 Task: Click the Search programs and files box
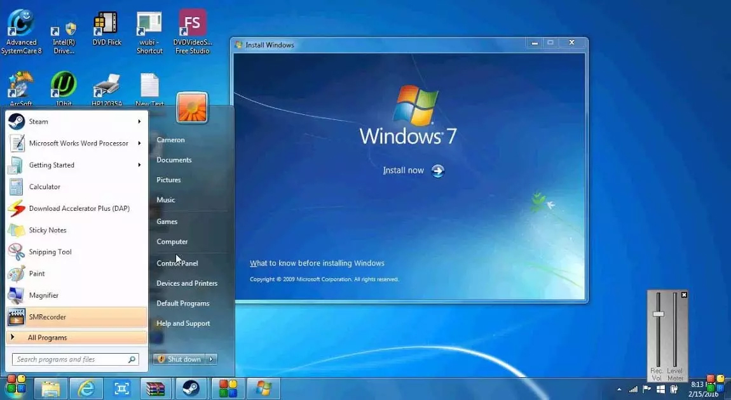point(70,359)
